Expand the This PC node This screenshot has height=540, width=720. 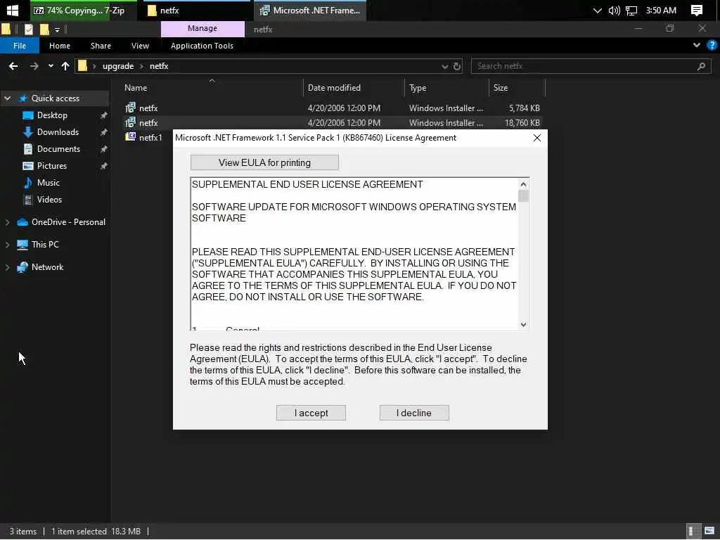pos(7,245)
